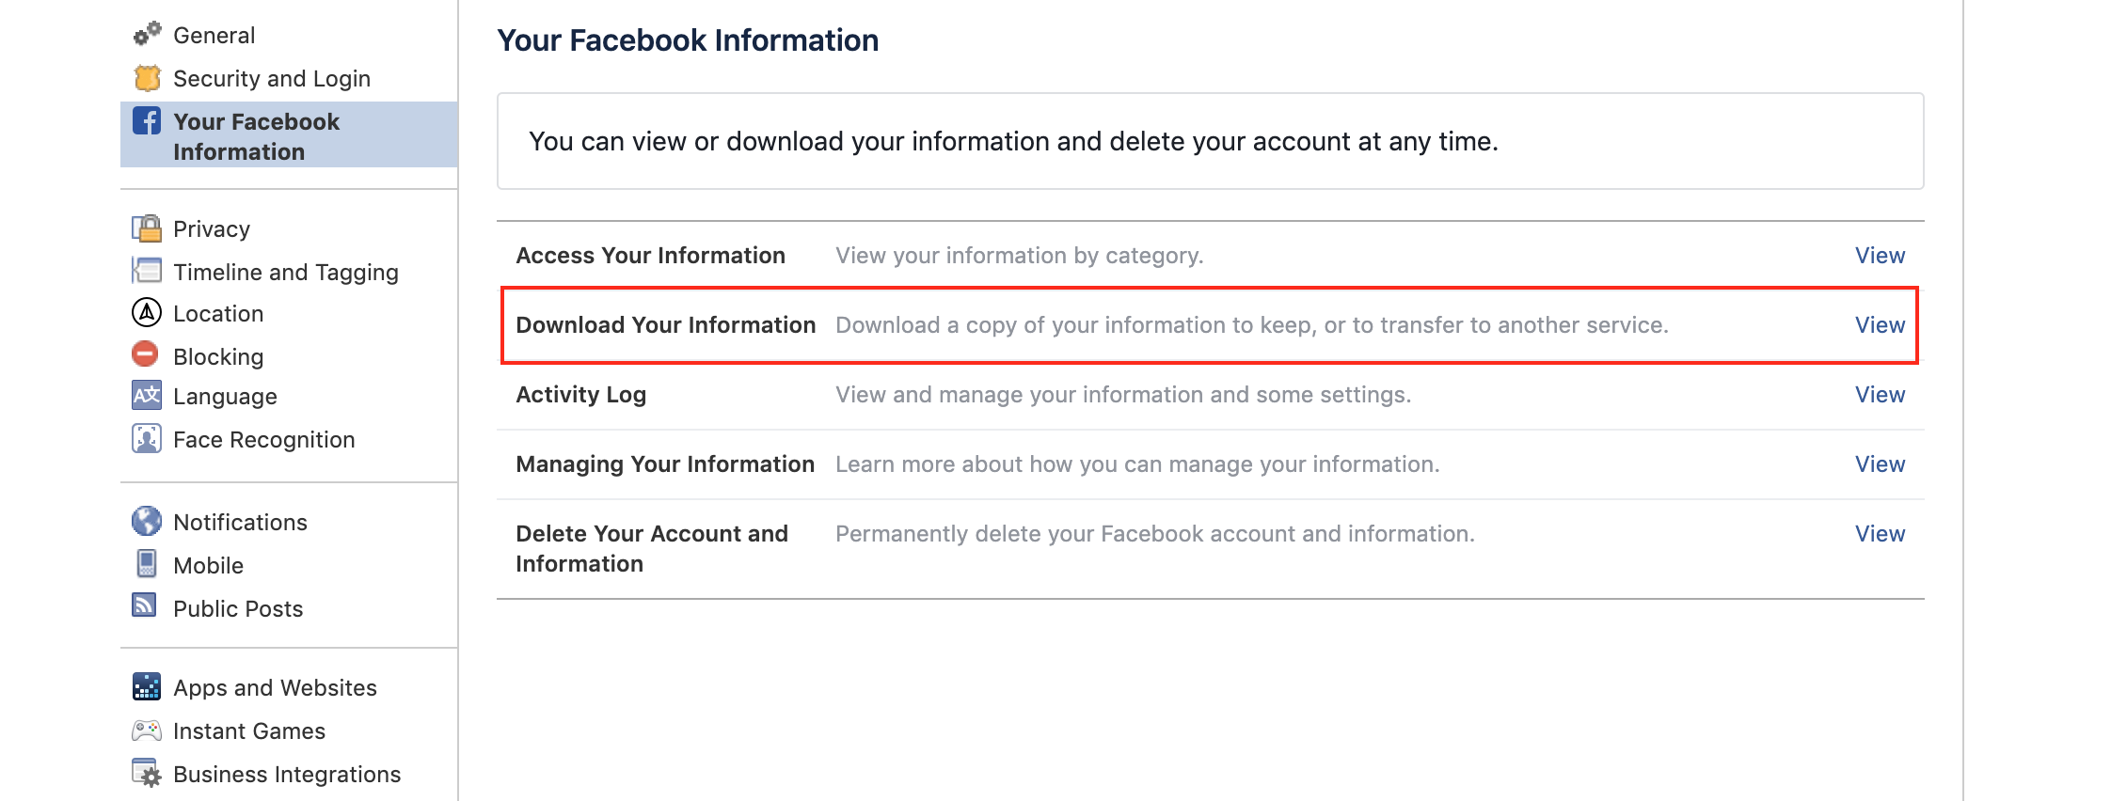The height and width of the screenshot is (801, 2111).
Task: Select Your Facebook Information sidebar item
Action: (x=256, y=136)
